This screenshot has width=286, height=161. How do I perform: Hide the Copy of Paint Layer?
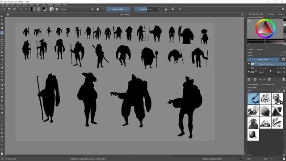249,64
